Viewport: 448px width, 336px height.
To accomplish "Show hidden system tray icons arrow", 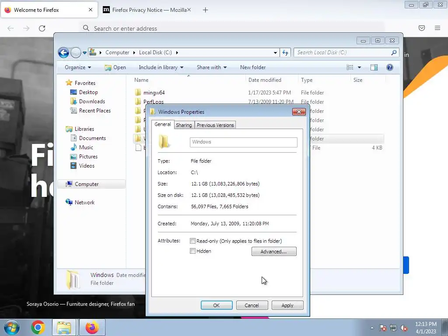I will coord(372,328).
